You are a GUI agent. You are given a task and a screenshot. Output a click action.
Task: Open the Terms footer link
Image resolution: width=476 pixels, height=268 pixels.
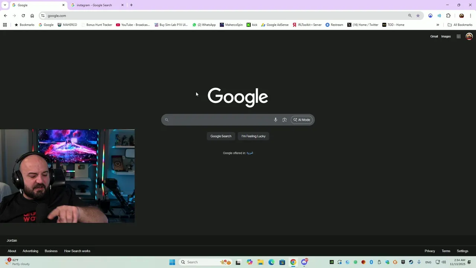[x=446, y=251]
